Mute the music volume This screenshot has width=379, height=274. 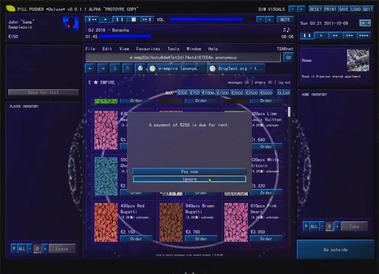pos(285,19)
